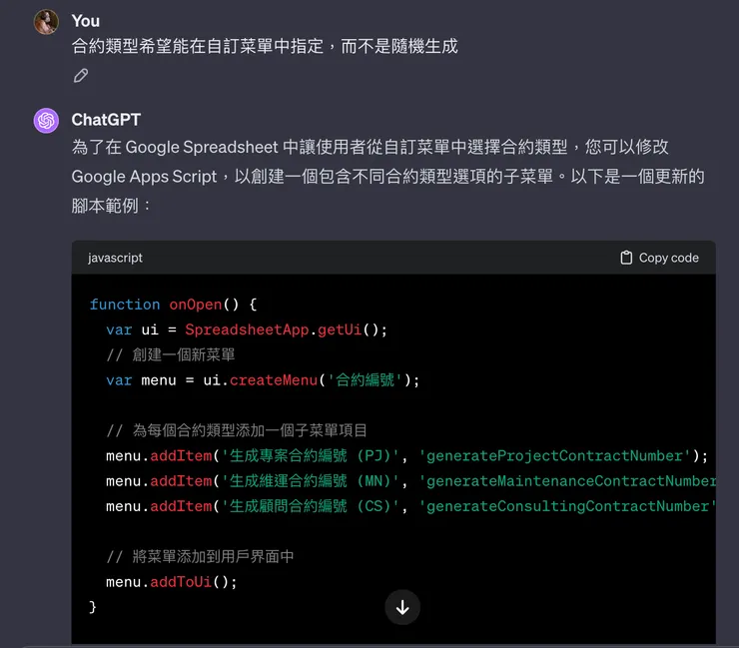Click the comment '// 創建一個新菜單'
This screenshot has height=648, width=739.
click(171, 354)
